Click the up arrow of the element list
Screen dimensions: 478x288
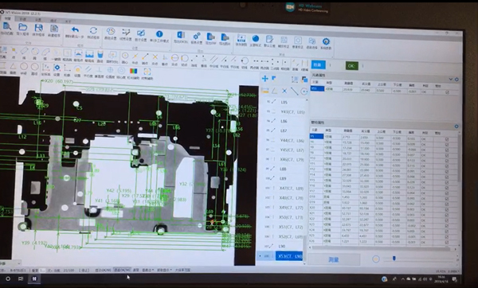point(306,100)
